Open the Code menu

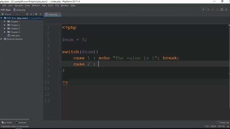coord(27,5)
